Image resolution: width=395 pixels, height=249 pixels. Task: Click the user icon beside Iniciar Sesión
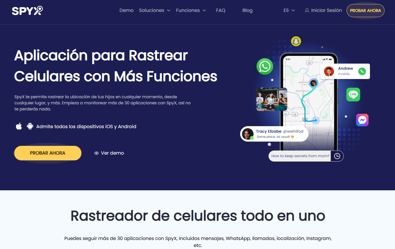(x=307, y=10)
